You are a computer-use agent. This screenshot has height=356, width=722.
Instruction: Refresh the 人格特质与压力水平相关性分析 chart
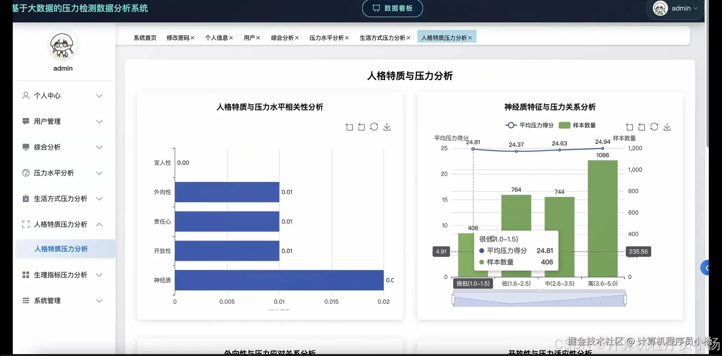click(374, 127)
